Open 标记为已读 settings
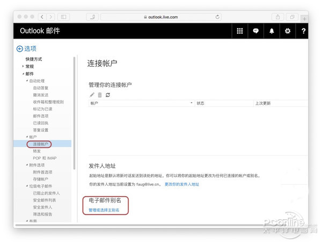Viewport: 322px width, 244px height. [x=42, y=109]
